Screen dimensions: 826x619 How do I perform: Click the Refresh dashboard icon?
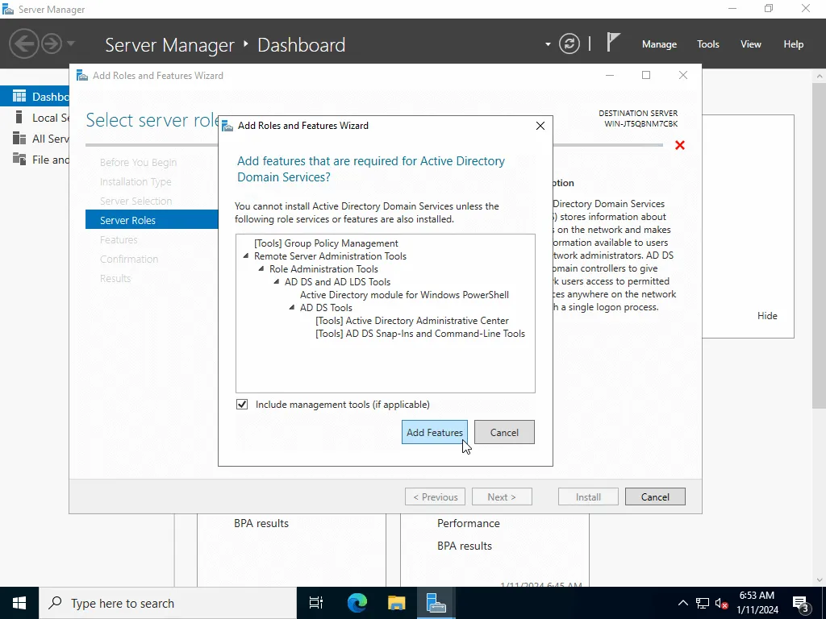569,44
